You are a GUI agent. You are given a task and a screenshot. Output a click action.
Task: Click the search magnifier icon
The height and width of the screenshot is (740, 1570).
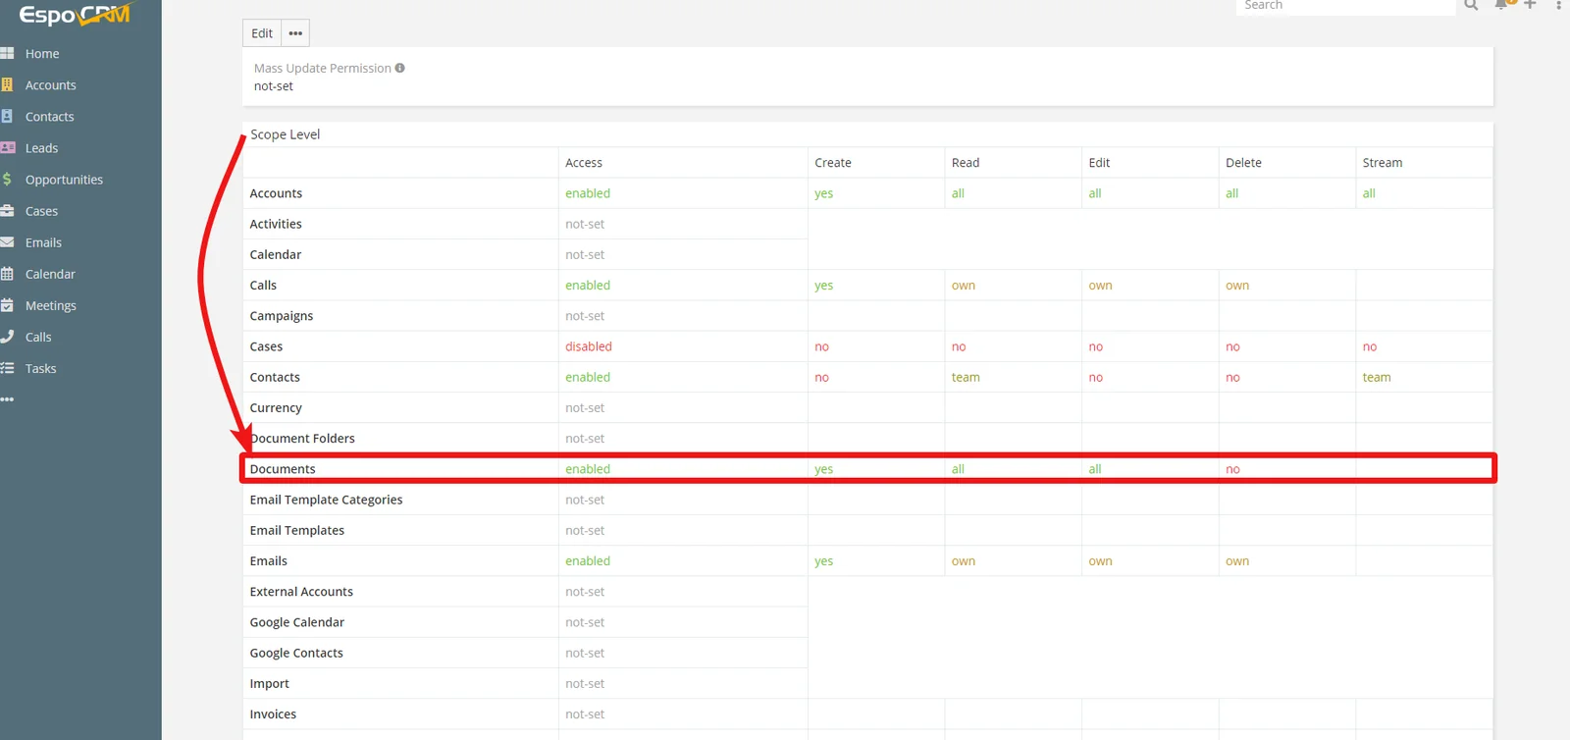(x=1471, y=5)
